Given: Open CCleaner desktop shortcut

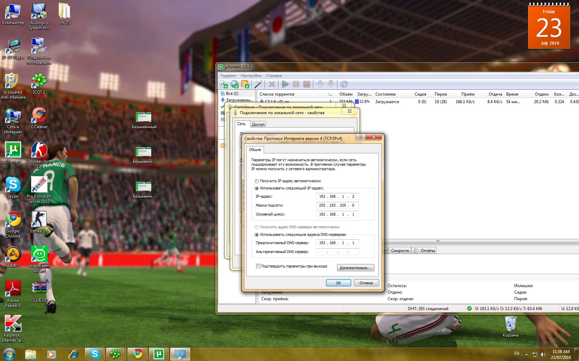Looking at the screenshot, I should (x=39, y=118).
